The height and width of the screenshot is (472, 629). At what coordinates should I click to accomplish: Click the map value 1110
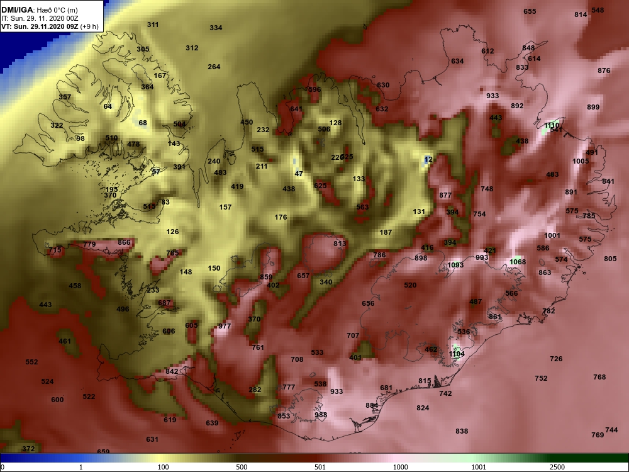point(552,125)
